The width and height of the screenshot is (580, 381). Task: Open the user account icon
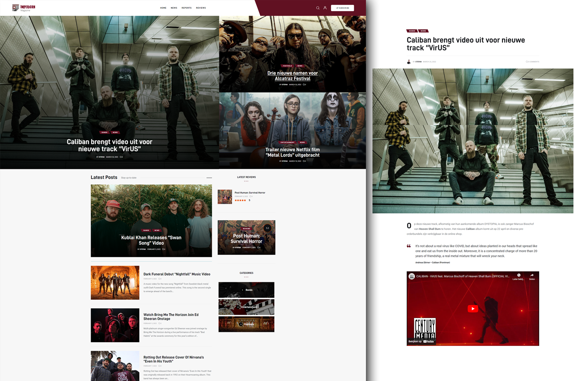[x=325, y=8]
